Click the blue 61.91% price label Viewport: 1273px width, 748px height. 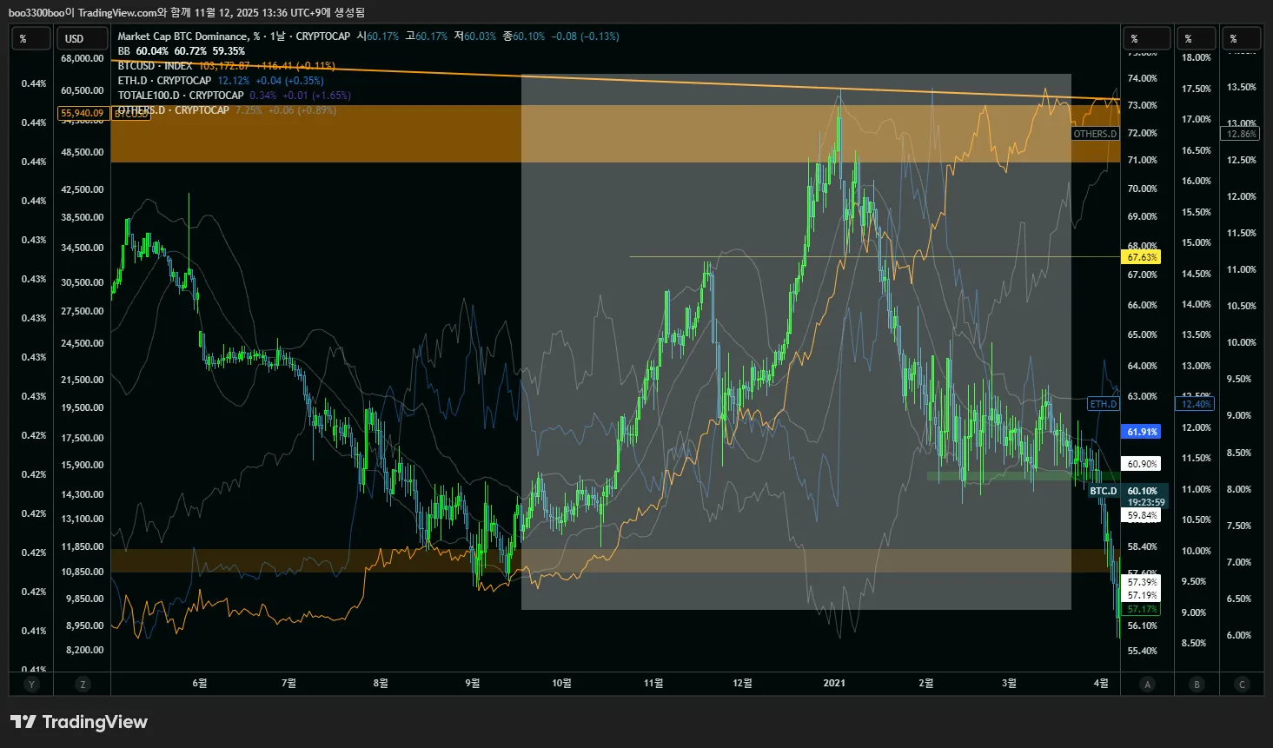coord(1142,432)
